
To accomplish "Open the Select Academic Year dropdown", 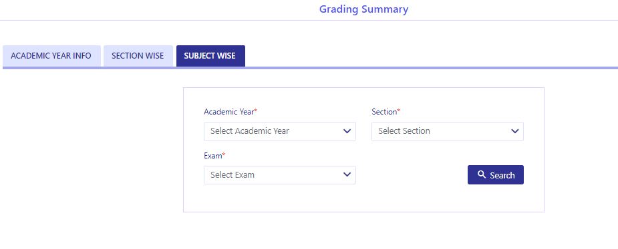I will 280,131.
